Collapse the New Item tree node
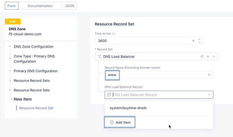This screenshot has width=233, height=137. tap(12, 99)
